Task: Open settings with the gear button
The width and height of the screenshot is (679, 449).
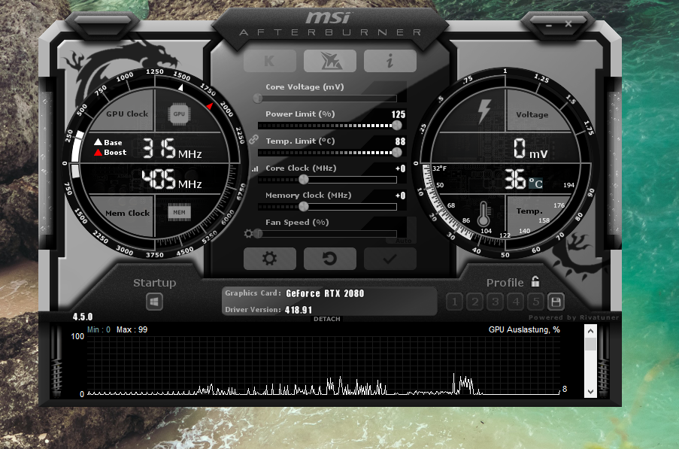Action: click(269, 259)
